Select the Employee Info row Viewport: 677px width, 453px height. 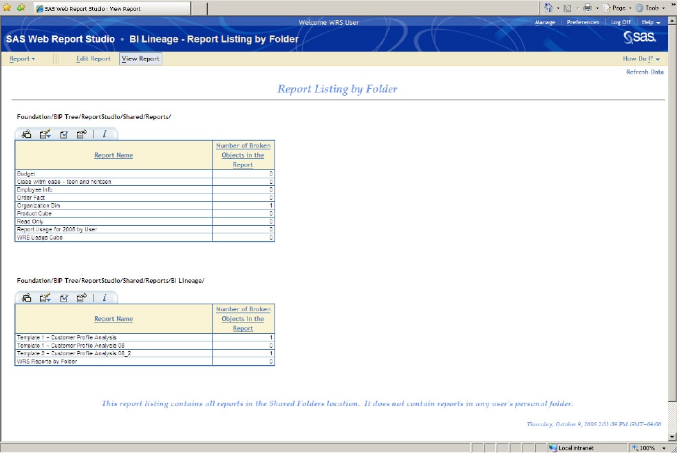[x=144, y=189]
